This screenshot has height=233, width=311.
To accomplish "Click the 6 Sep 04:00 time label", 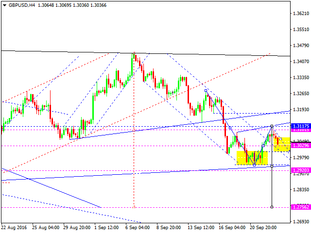I will click(138, 228).
